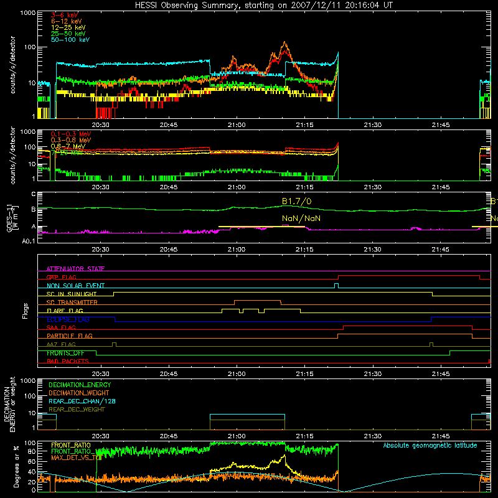Click the REAR_DEC_CHAN/128 legend label
The height and width of the screenshot is (498, 498).
[82, 402]
